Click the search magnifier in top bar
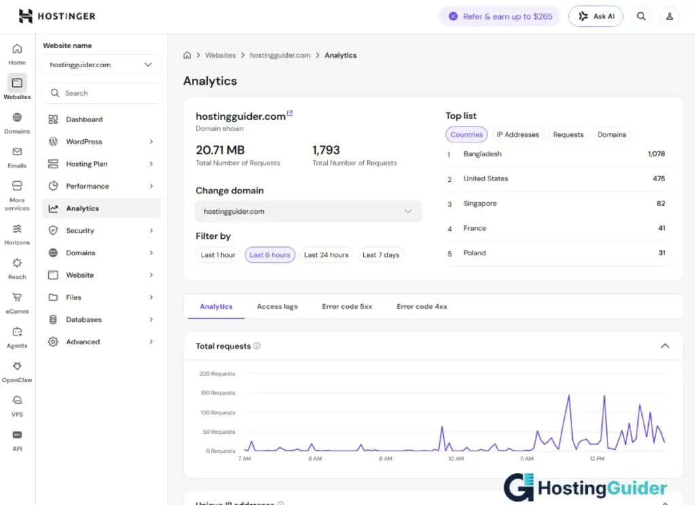The height and width of the screenshot is (505, 695). coord(641,16)
